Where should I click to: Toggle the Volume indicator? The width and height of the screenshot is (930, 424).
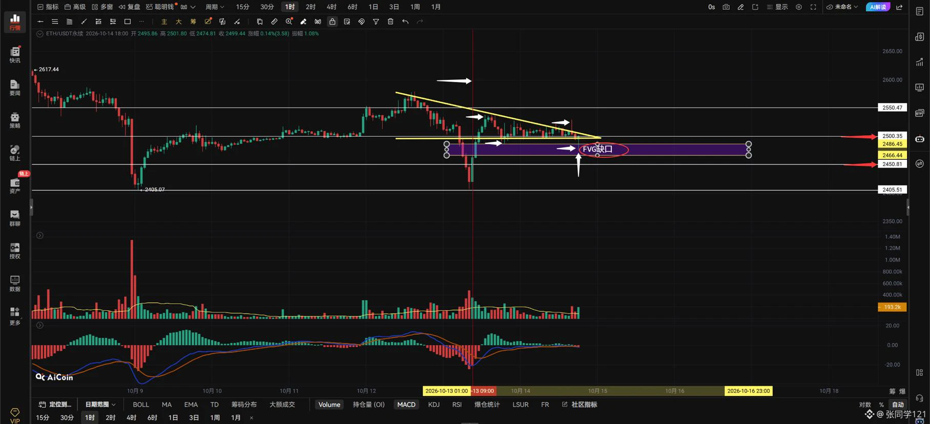tap(329, 405)
